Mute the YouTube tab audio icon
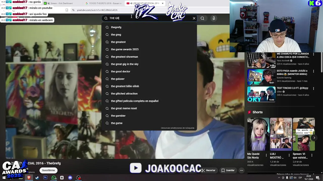The height and width of the screenshot is (181, 323). (x=131, y=3)
